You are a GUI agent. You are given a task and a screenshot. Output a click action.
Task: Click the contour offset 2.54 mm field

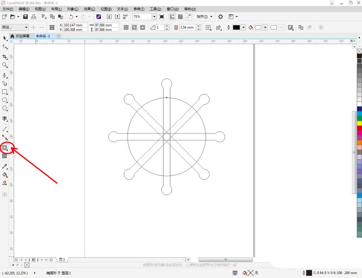point(188,28)
